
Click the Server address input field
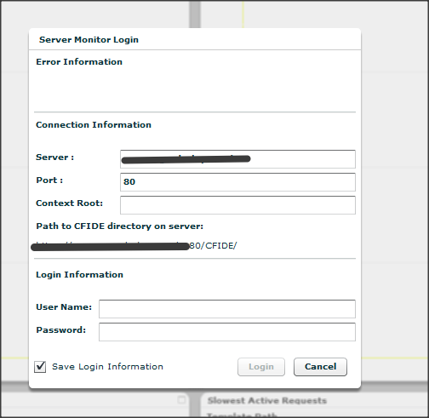(237, 159)
